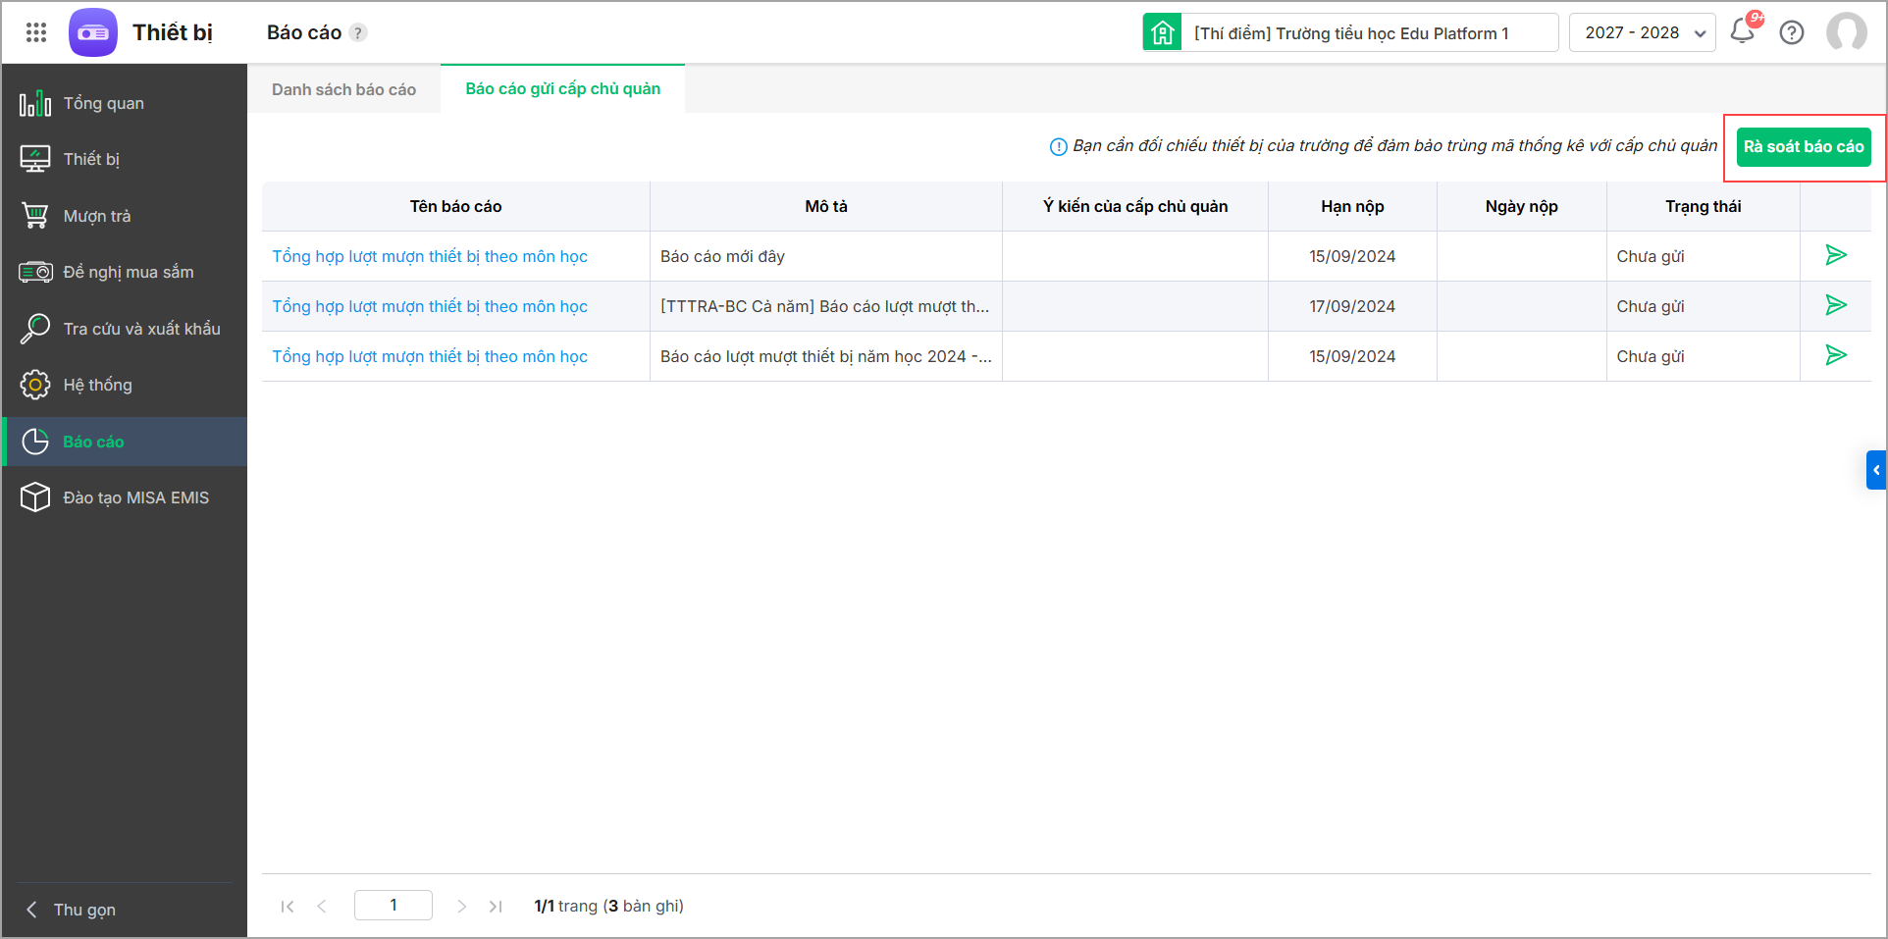Click the Hạn nộp column header

click(x=1352, y=206)
